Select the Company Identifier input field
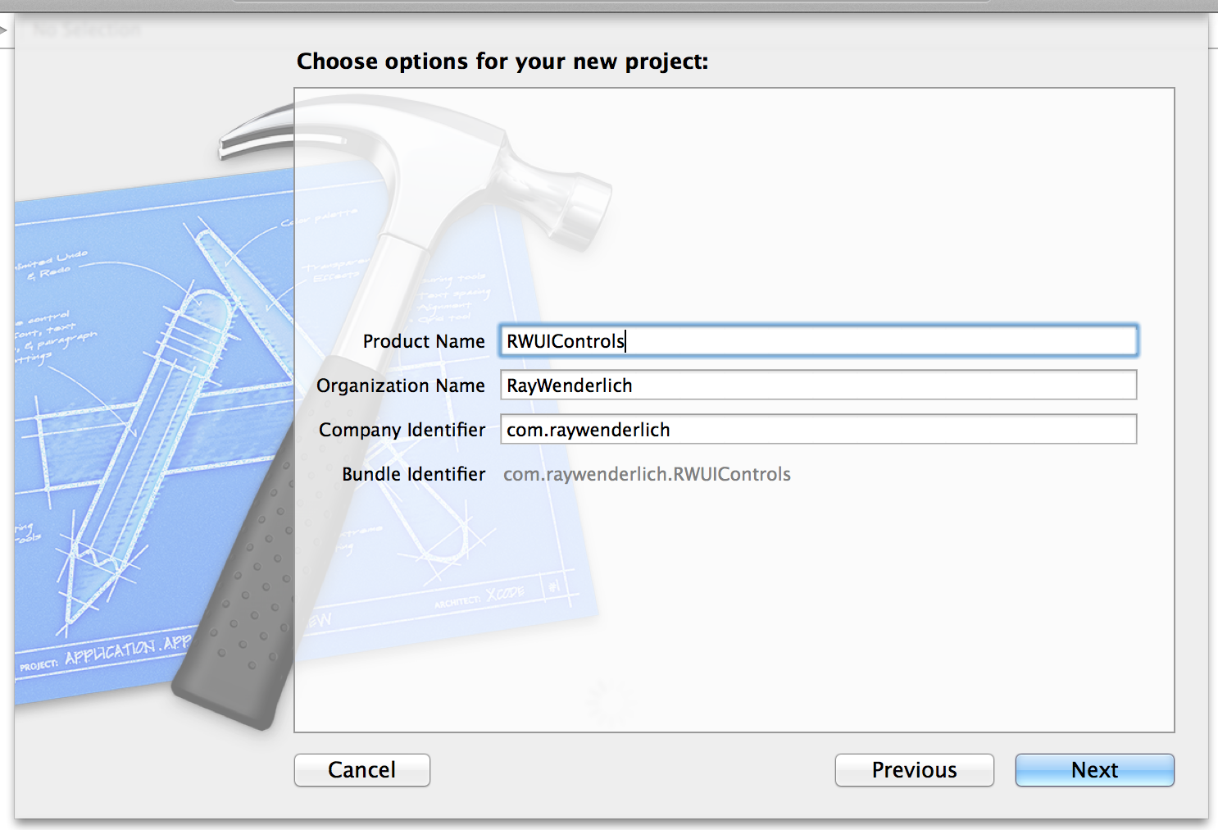 (818, 430)
